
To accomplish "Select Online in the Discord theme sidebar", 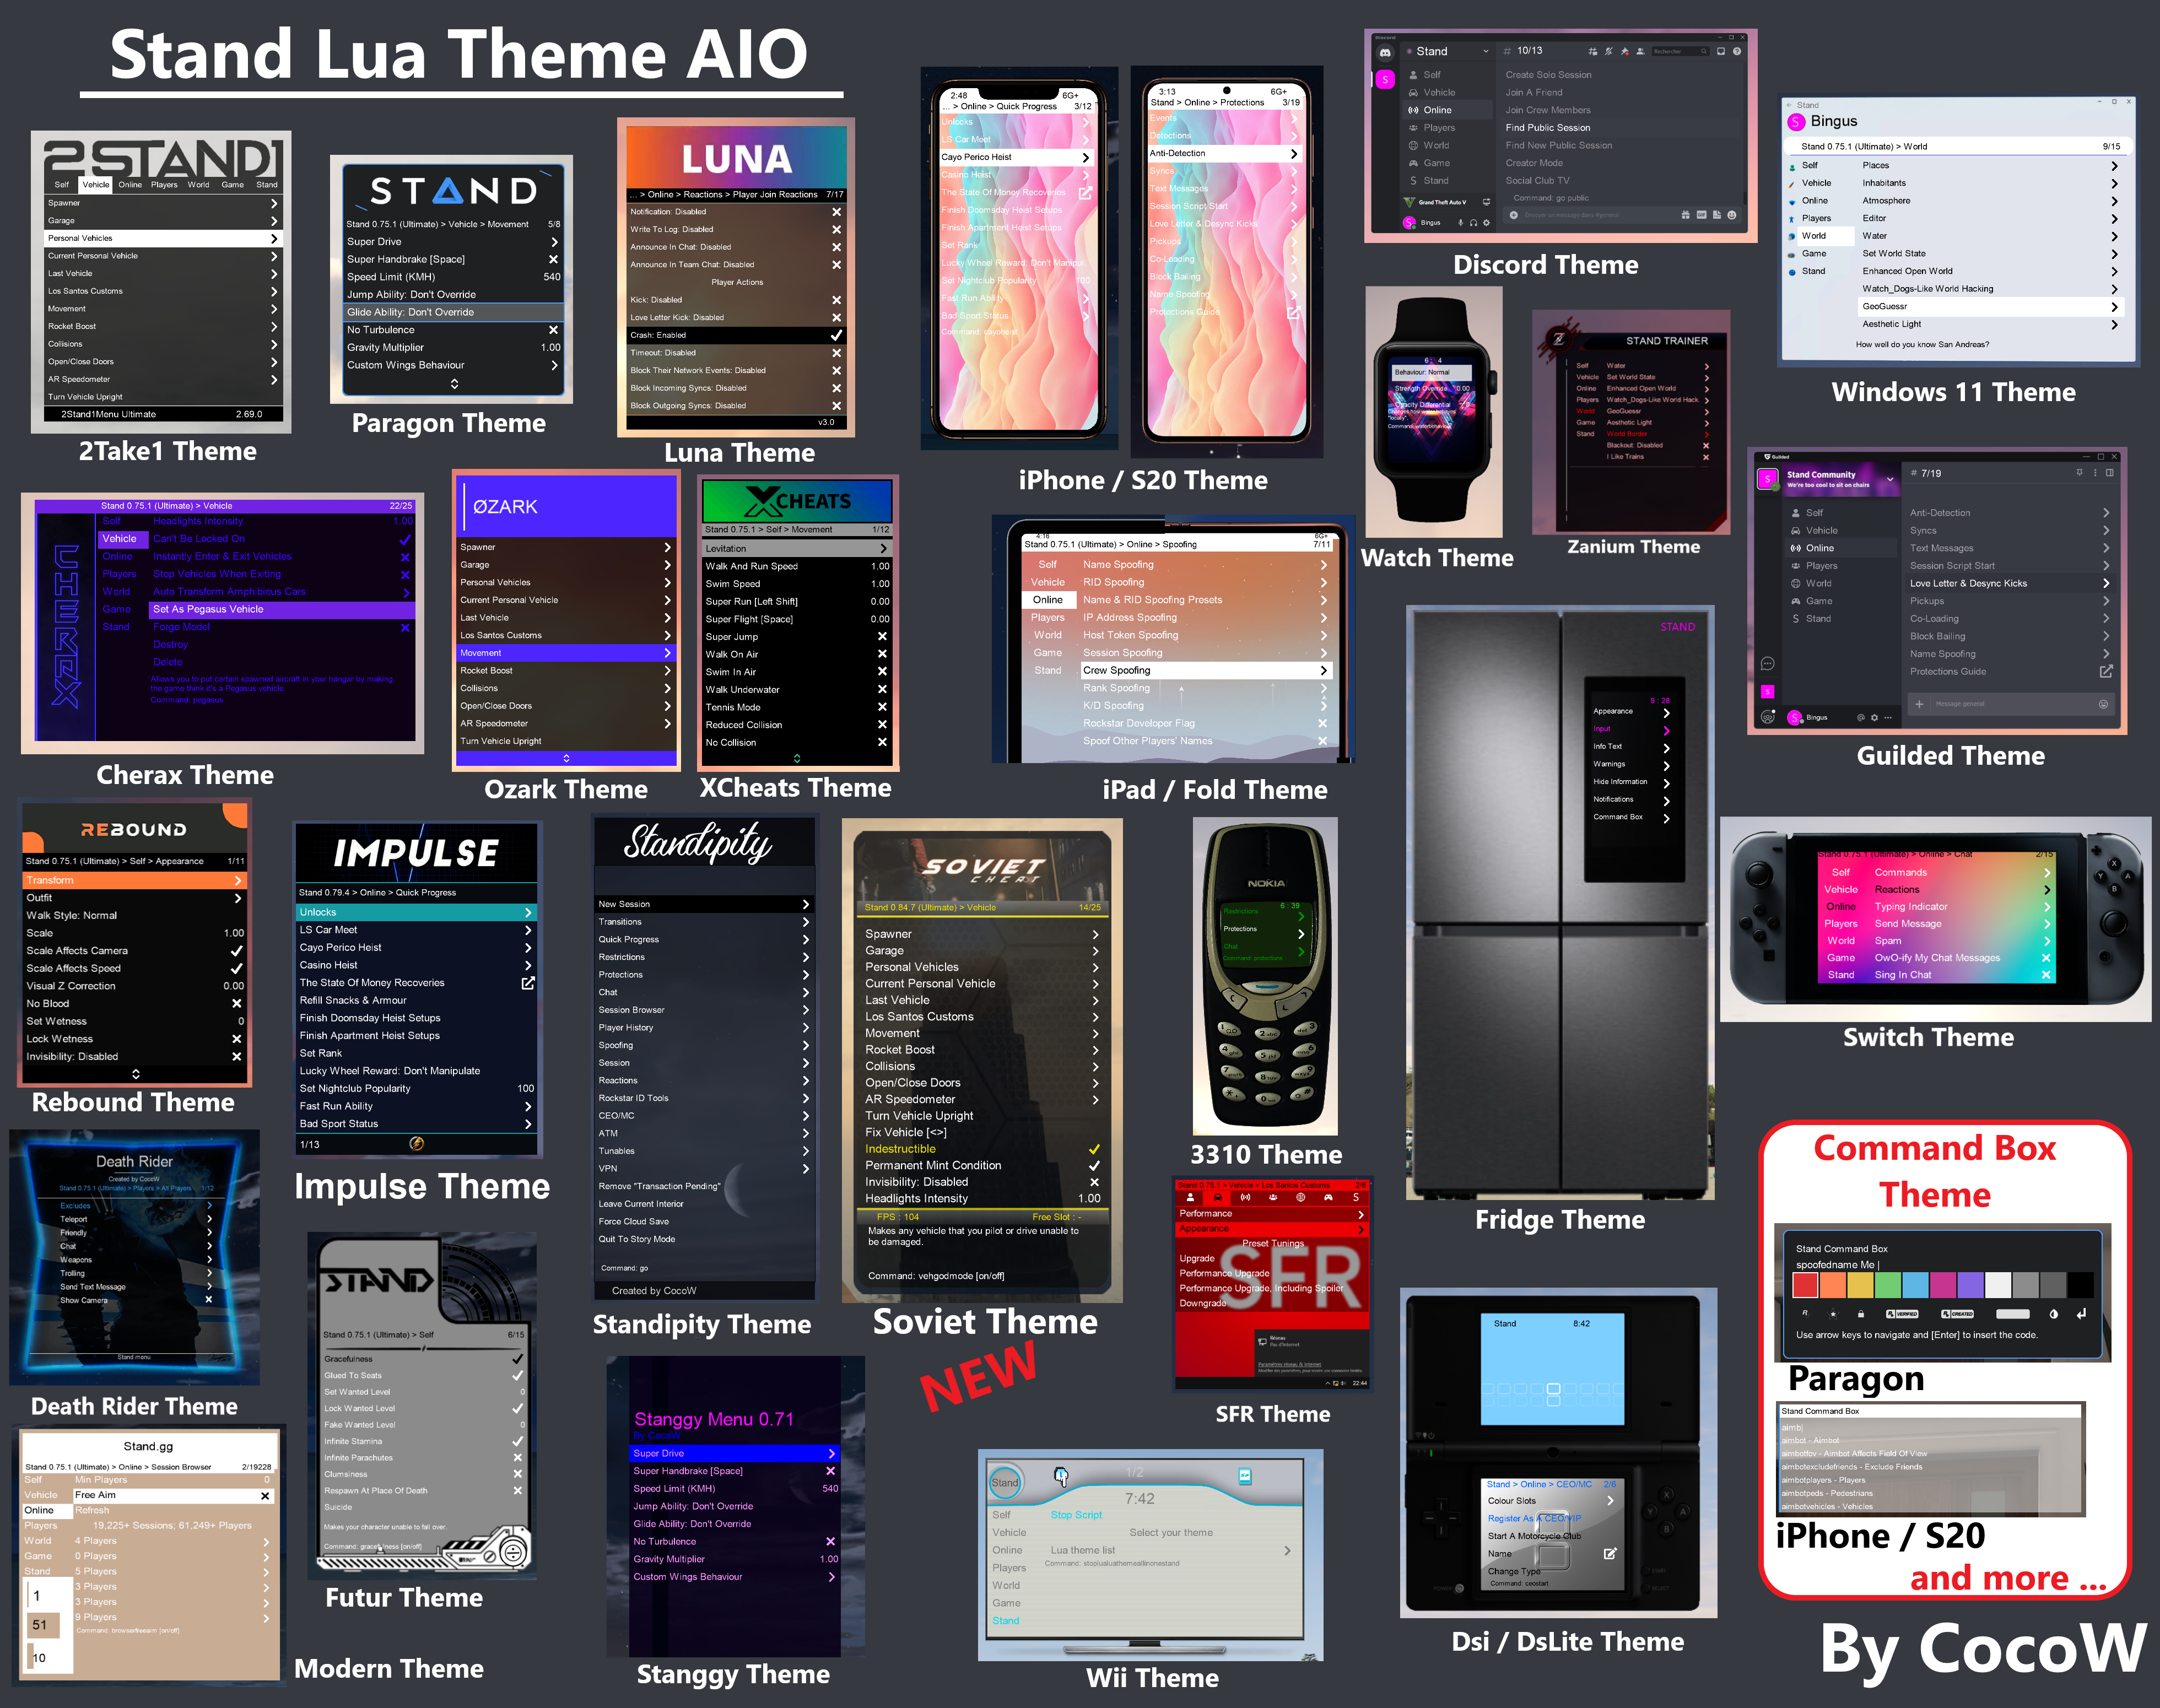I will tap(1437, 110).
